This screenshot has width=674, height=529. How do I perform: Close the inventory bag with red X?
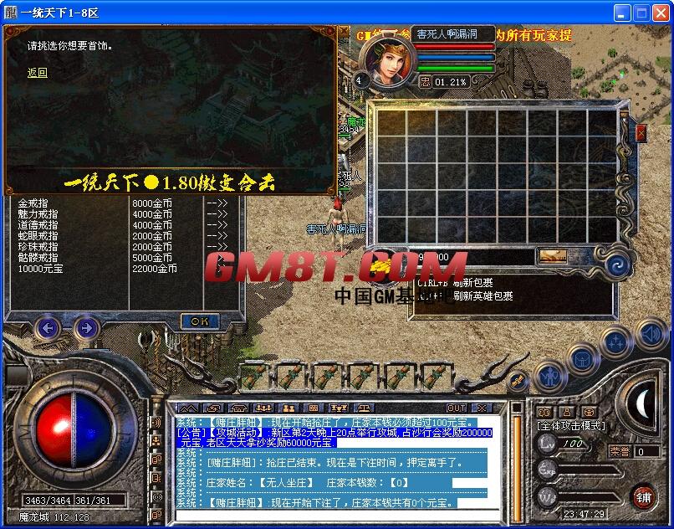(641, 133)
